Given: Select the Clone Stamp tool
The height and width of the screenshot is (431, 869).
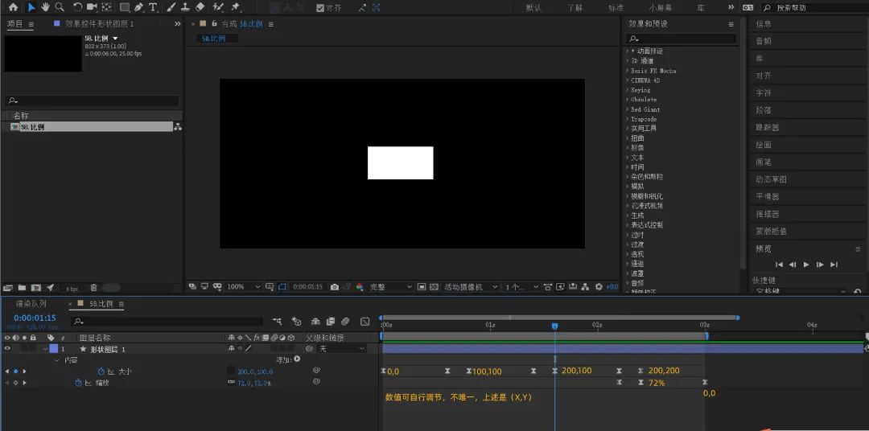Looking at the screenshot, I should pyautogui.click(x=185, y=7).
